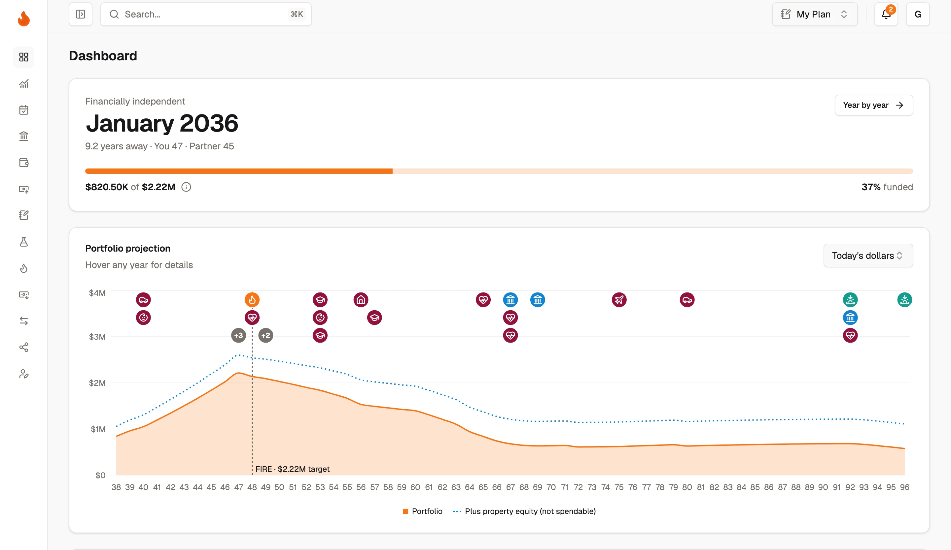Focus the Search input field

pos(206,14)
